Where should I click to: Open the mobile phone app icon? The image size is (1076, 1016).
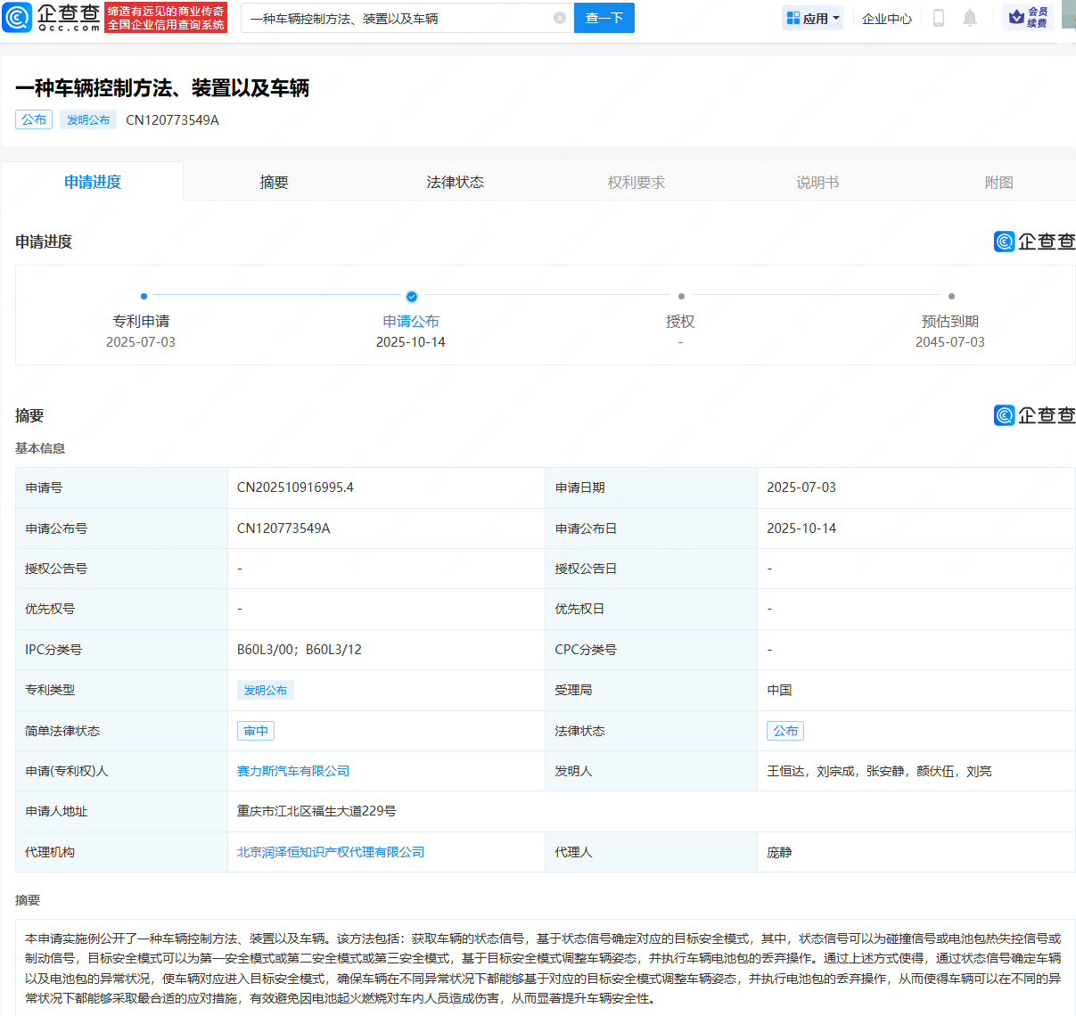938,18
